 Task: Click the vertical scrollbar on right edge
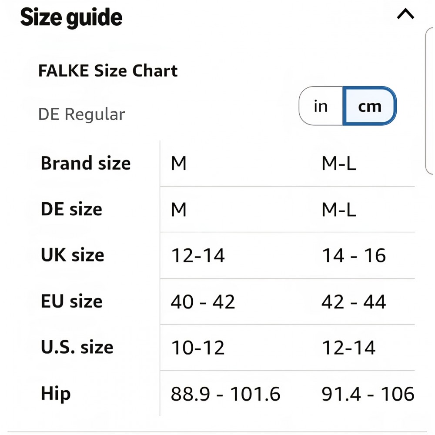coord(430,100)
